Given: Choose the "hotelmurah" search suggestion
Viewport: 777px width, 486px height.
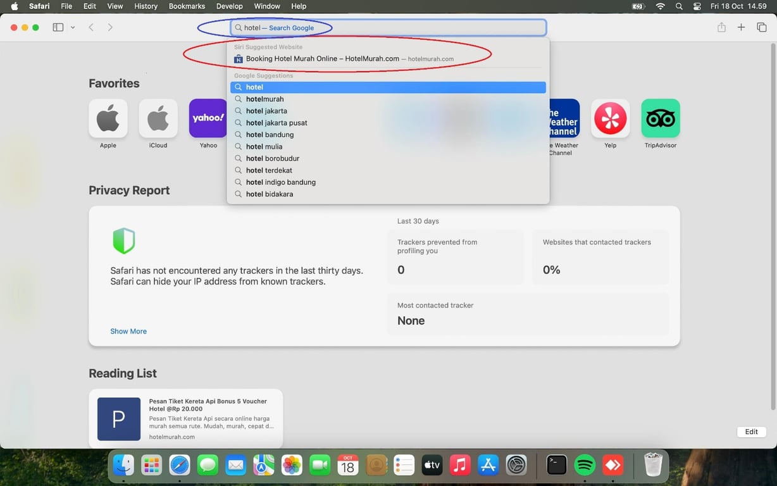Looking at the screenshot, I should [388, 99].
